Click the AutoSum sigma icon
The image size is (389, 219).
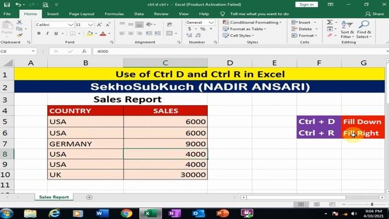(x=329, y=23)
